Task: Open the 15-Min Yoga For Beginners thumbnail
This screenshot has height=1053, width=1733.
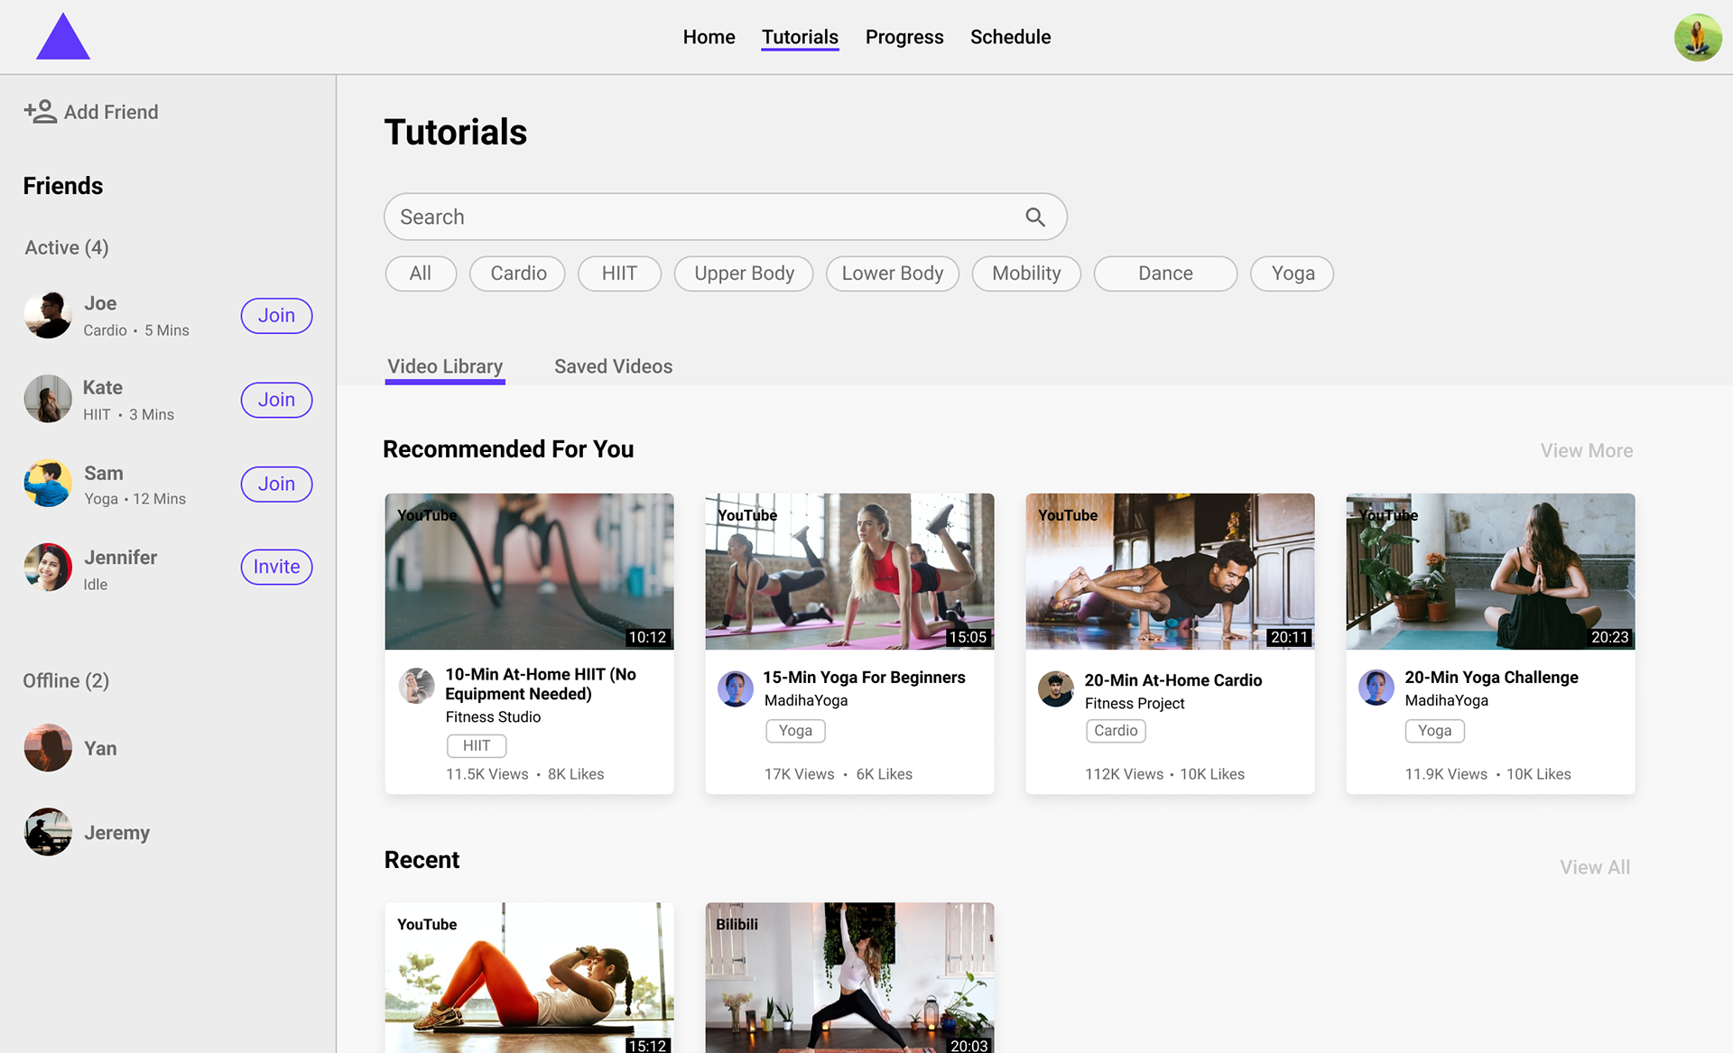Action: click(x=849, y=571)
